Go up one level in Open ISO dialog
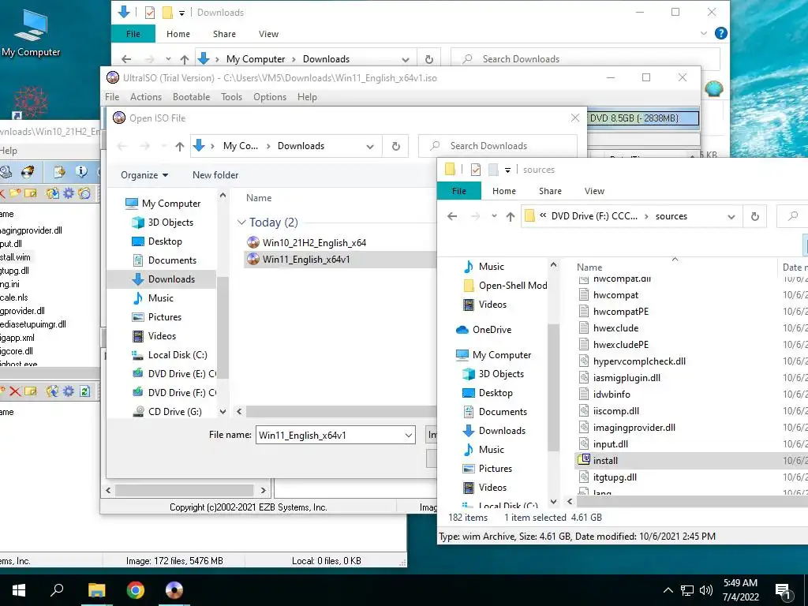Image resolution: width=808 pixels, height=606 pixels. coord(179,146)
